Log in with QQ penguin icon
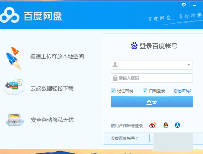The image size is (203, 154). point(166,125)
